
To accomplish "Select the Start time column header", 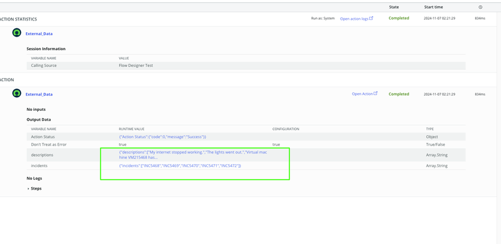I will click(433, 7).
